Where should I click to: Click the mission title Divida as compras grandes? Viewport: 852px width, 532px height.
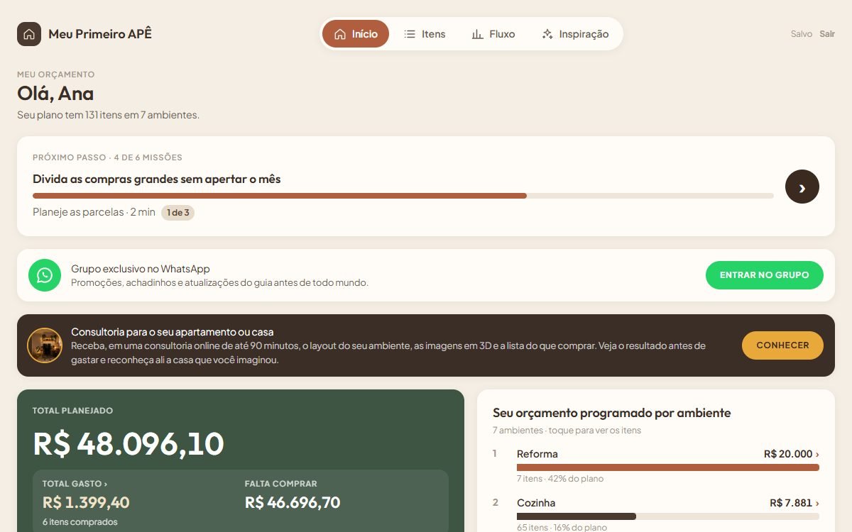[x=157, y=179]
